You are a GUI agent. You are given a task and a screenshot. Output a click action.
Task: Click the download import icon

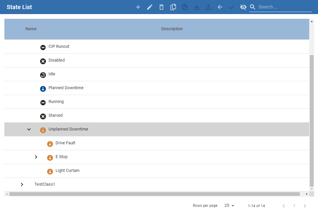coord(197,7)
